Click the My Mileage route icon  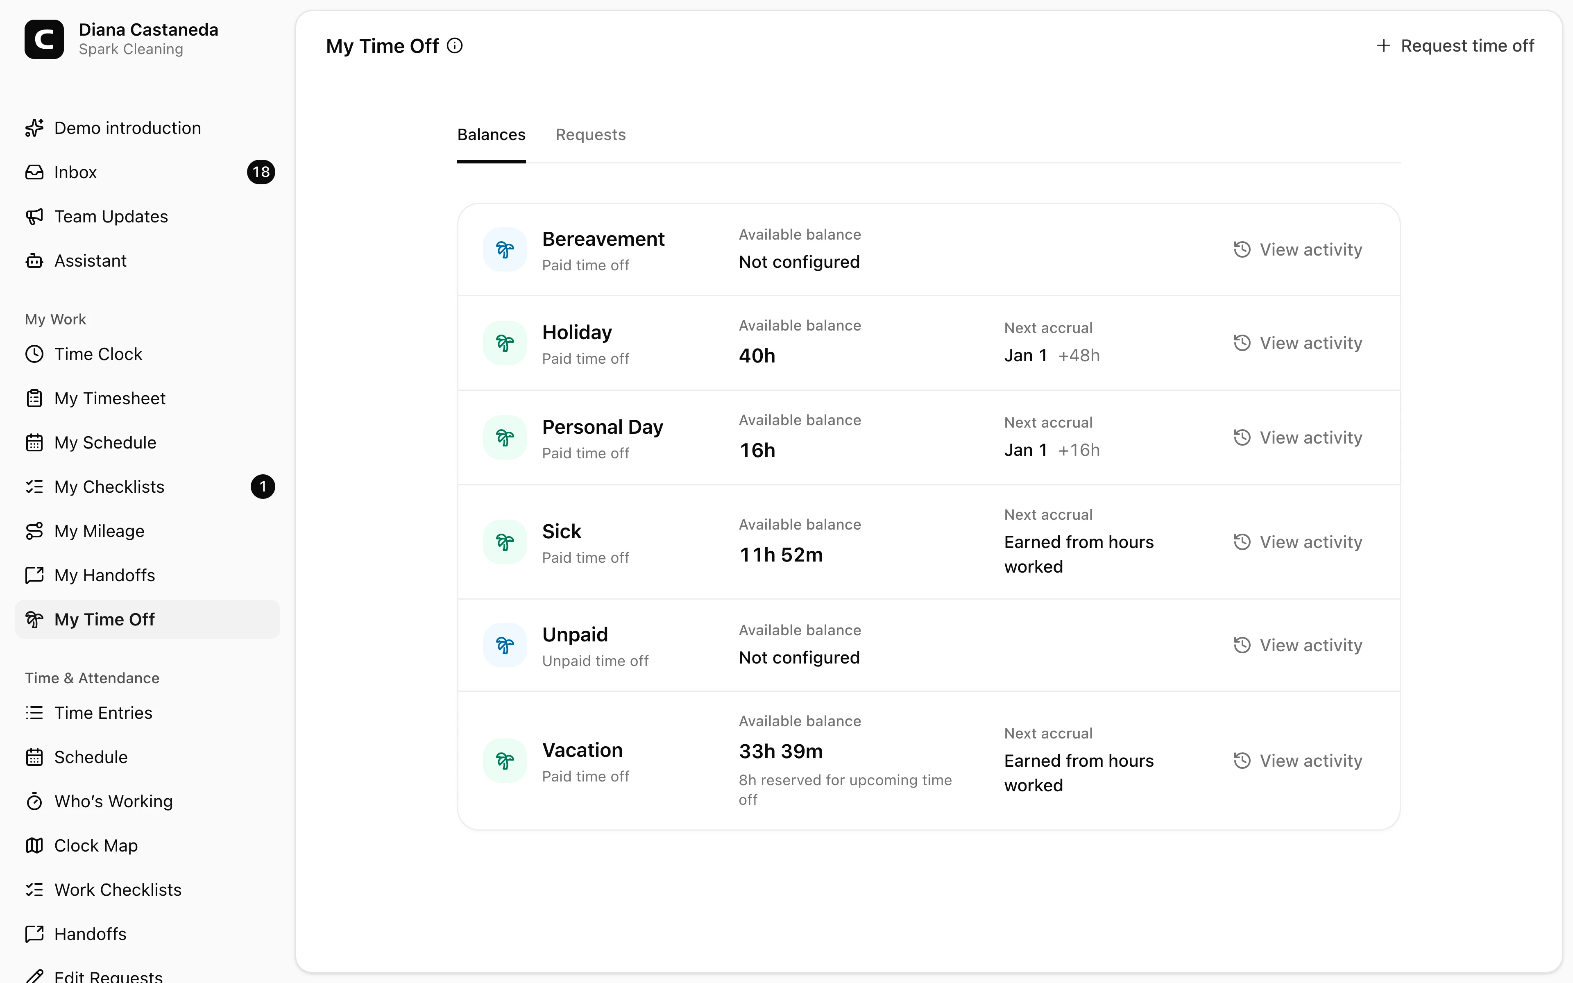coord(34,531)
